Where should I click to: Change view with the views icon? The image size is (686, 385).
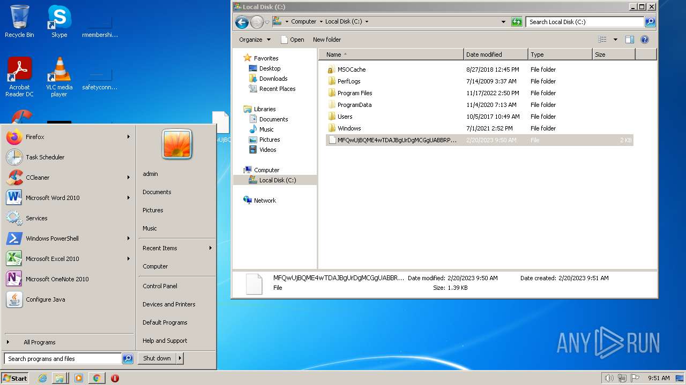point(602,40)
